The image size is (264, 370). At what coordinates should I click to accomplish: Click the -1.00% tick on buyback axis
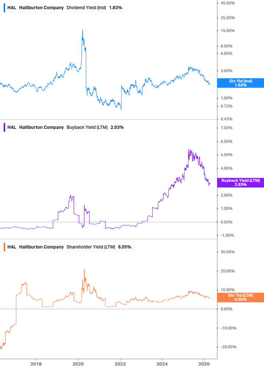pyautogui.click(x=227, y=236)
